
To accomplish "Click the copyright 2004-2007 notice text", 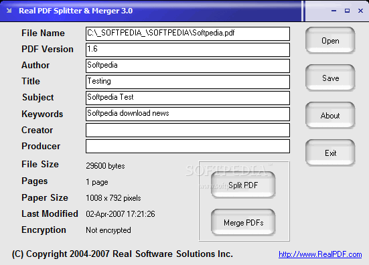I will (123, 254).
